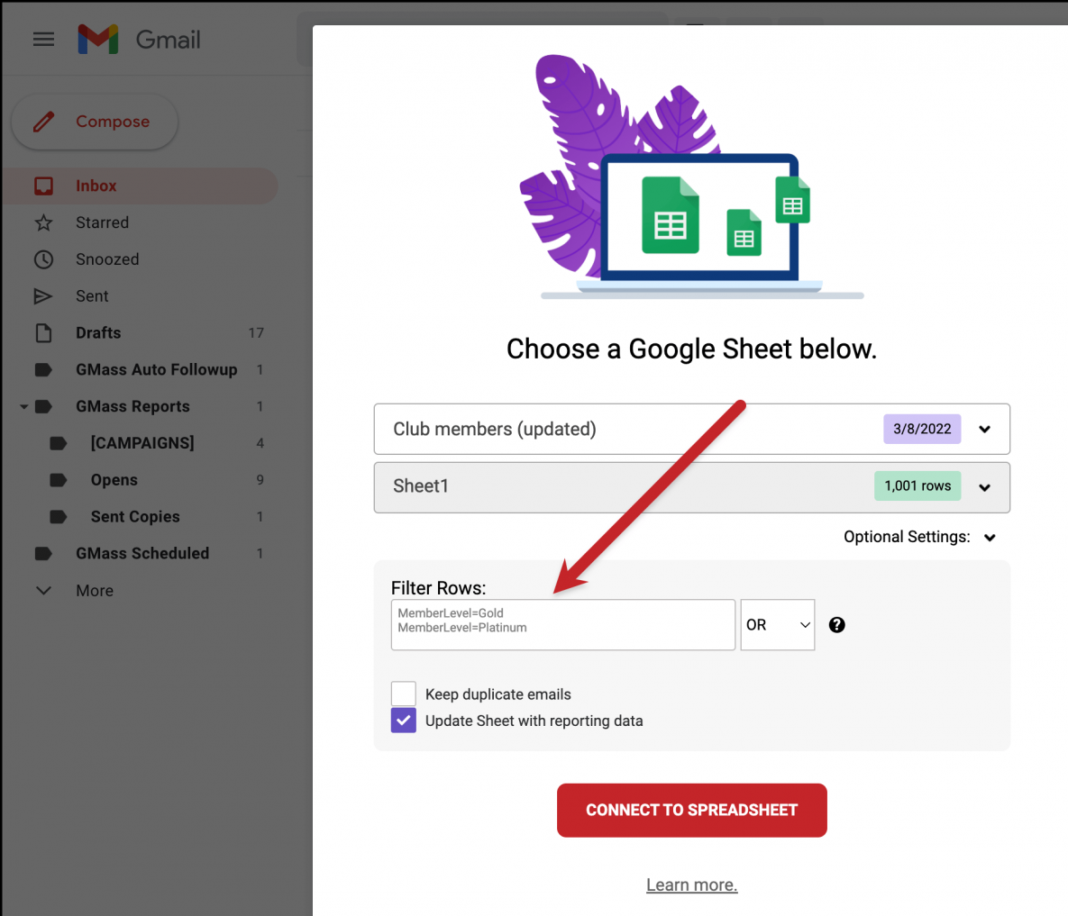Click the [CAMPAIGNS] label icon
The width and height of the screenshot is (1068, 916).
click(59, 443)
